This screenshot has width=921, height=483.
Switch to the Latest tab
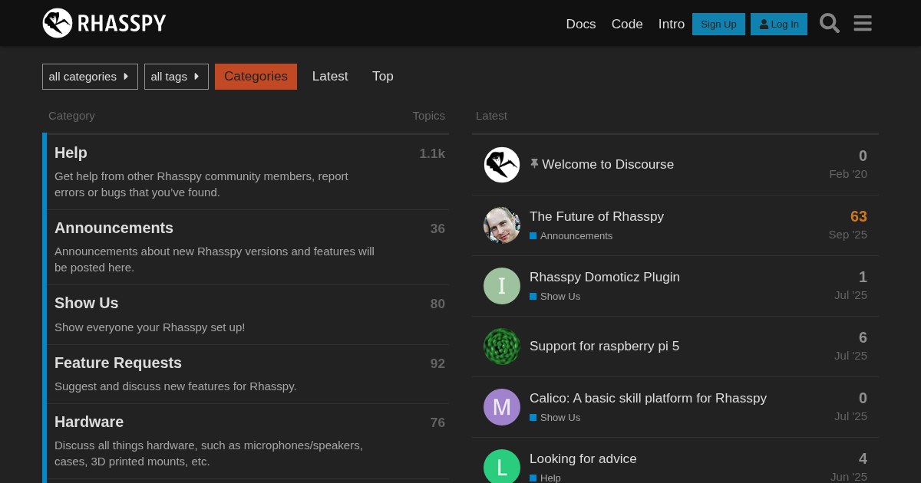pyautogui.click(x=330, y=77)
